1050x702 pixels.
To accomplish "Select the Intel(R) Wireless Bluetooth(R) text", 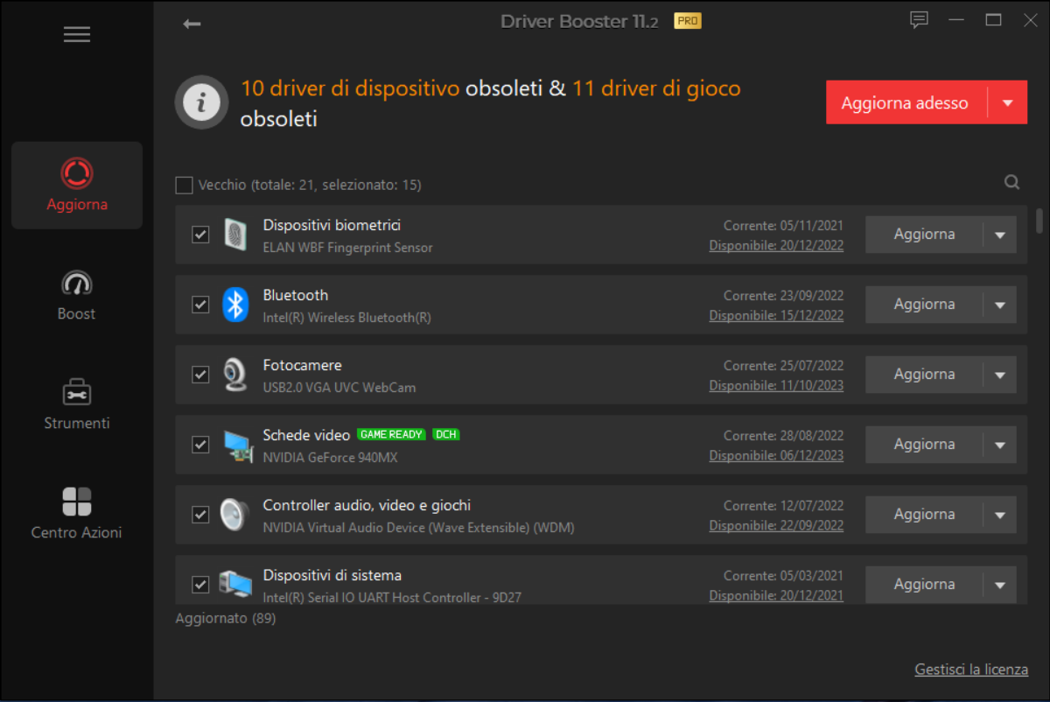I will (x=347, y=318).
